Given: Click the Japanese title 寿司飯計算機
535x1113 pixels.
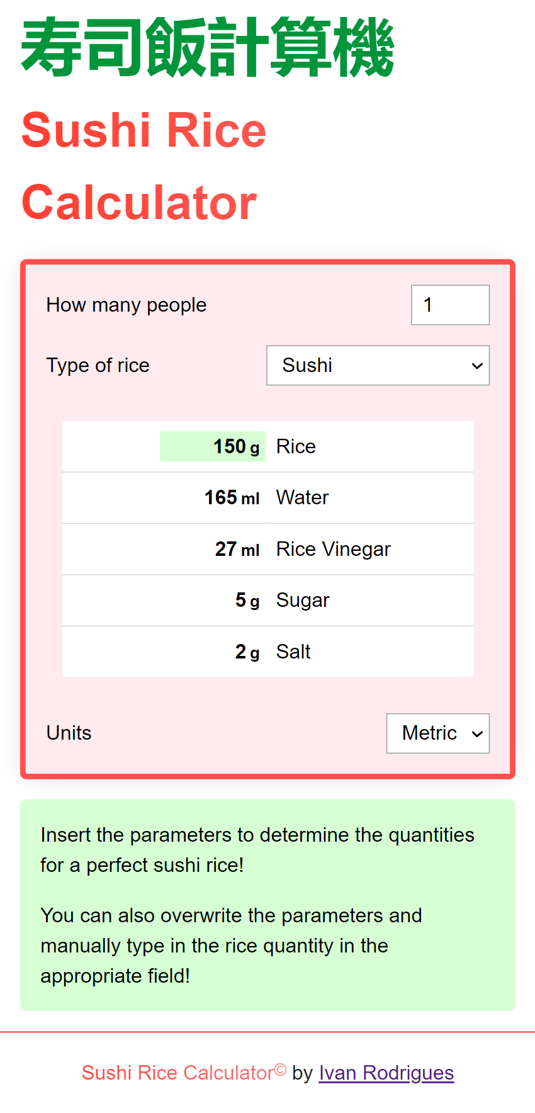Looking at the screenshot, I should point(208,48).
